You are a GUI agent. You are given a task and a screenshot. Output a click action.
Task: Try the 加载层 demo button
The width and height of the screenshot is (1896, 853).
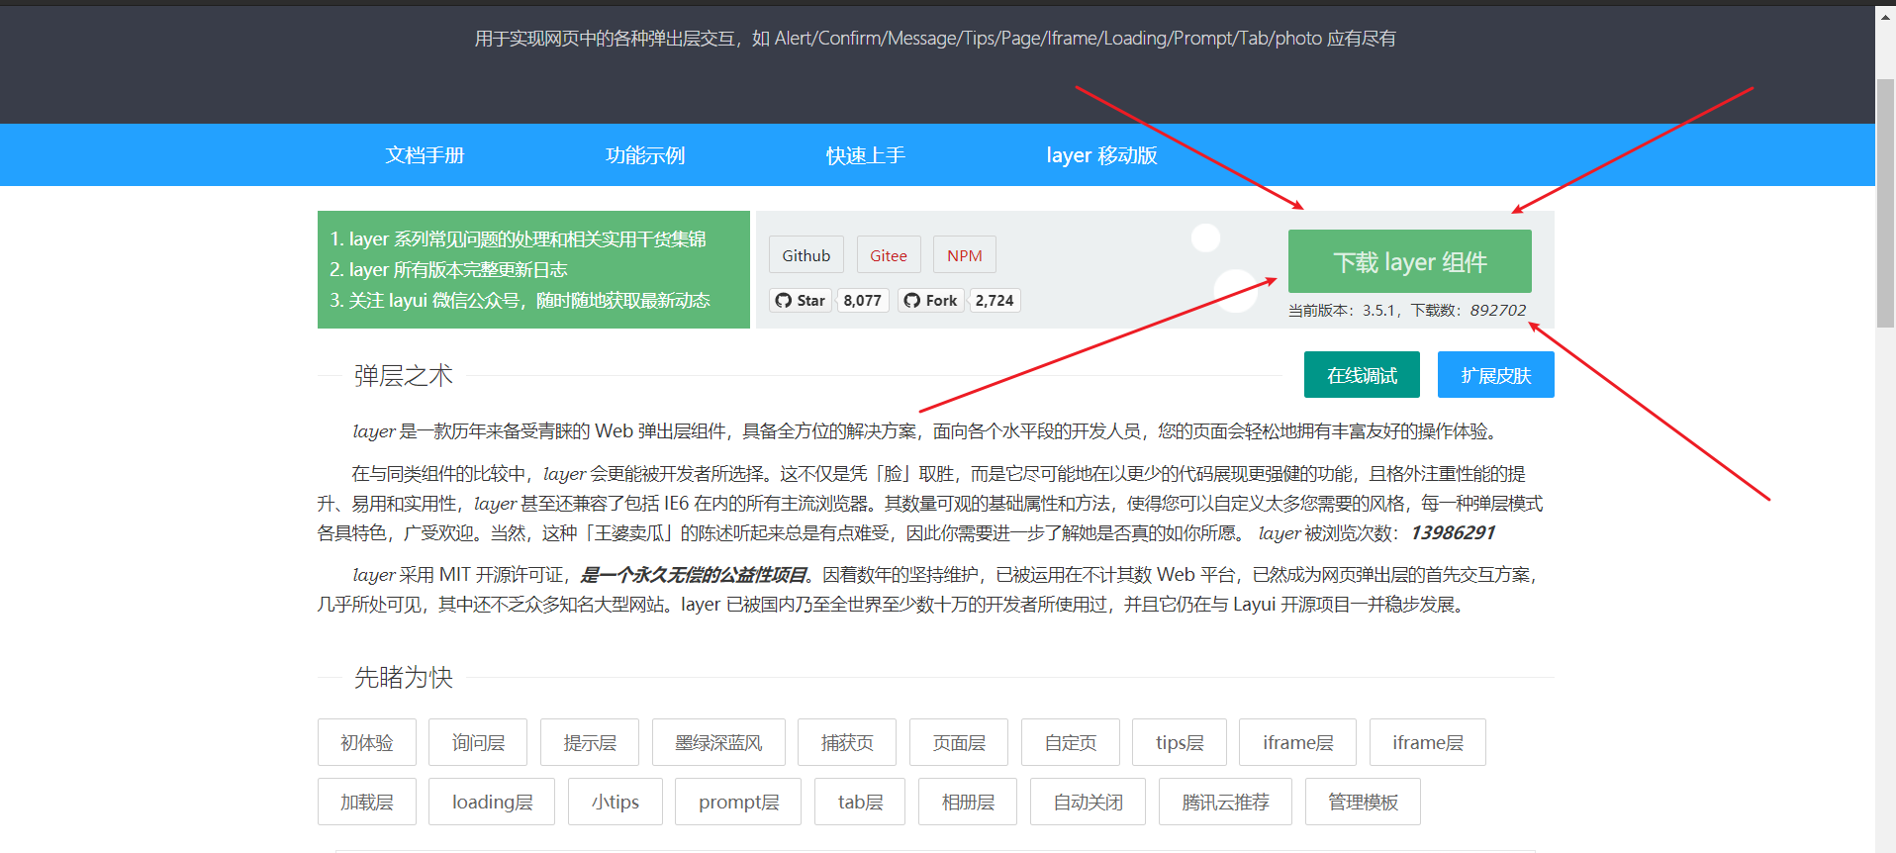click(x=367, y=802)
